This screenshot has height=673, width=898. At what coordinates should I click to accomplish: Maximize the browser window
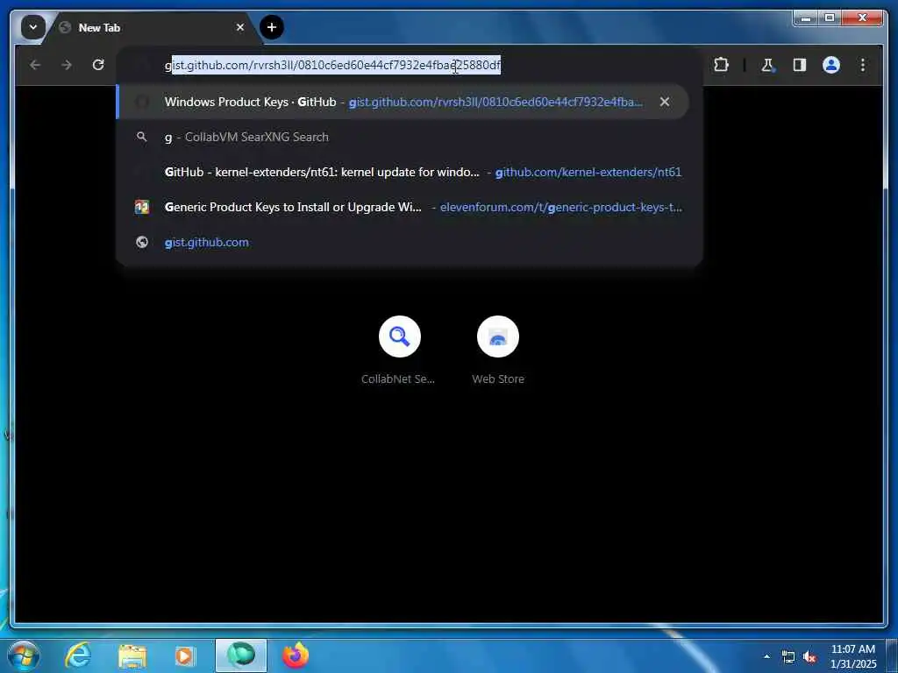tap(829, 18)
